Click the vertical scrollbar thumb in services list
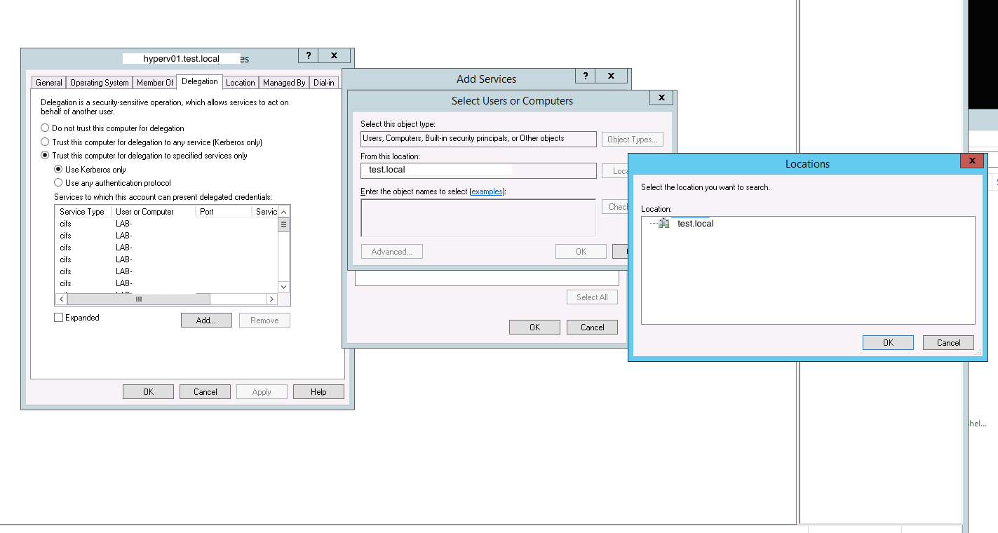This screenshot has width=998, height=533. [x=283, y=224]
